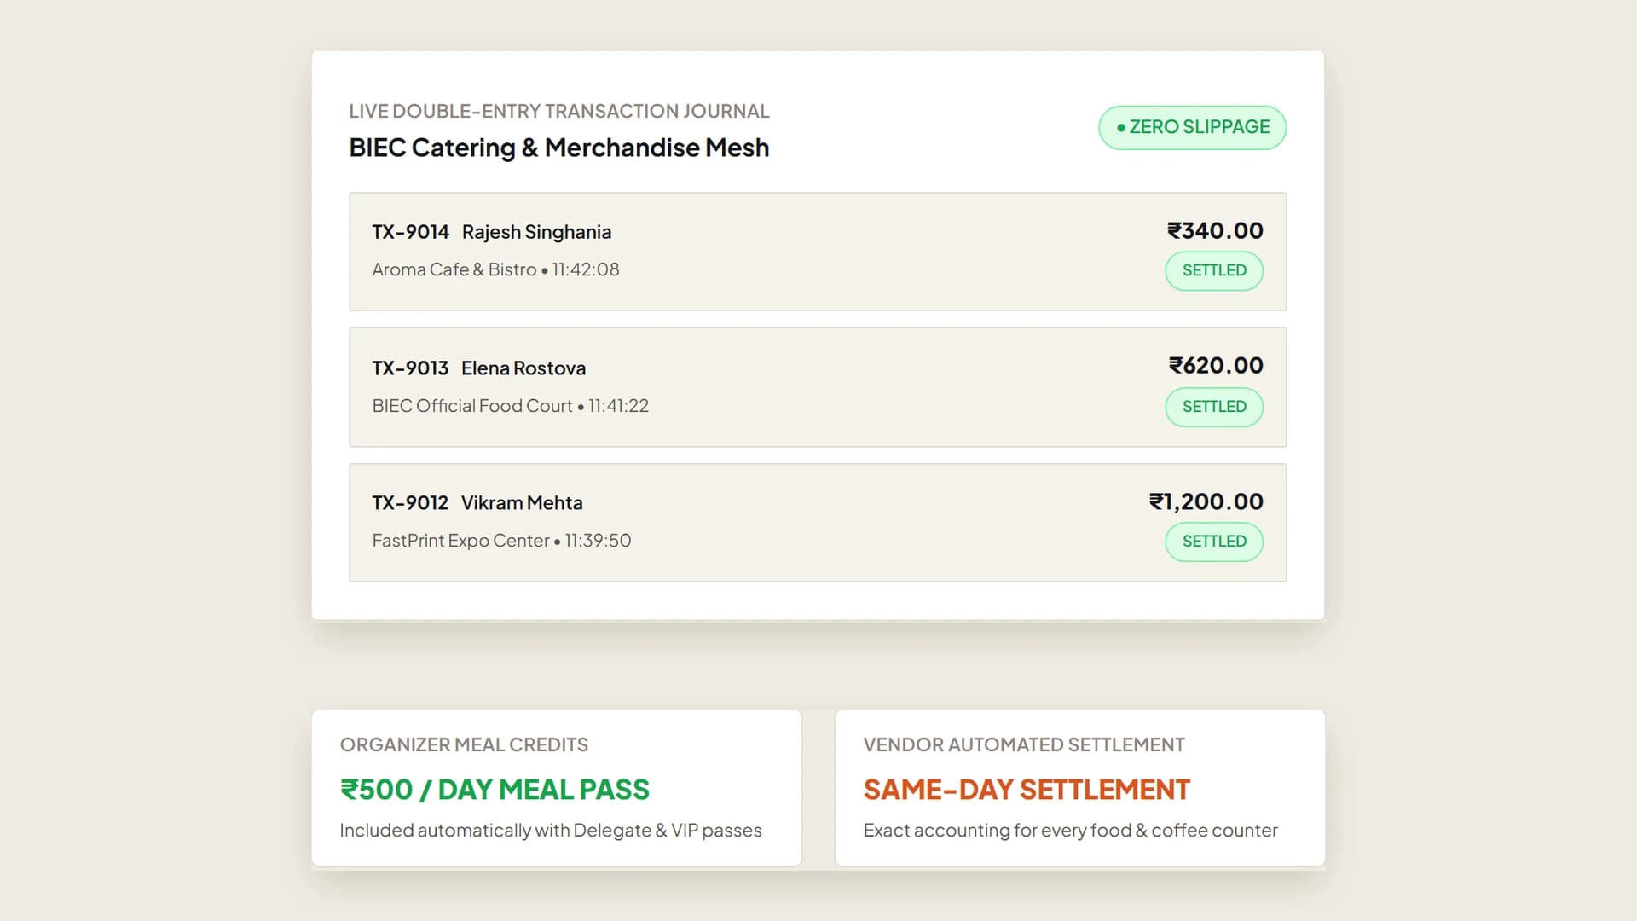Click the BIEC Catering & Merchandise Mesh heading

click(559, 148)
